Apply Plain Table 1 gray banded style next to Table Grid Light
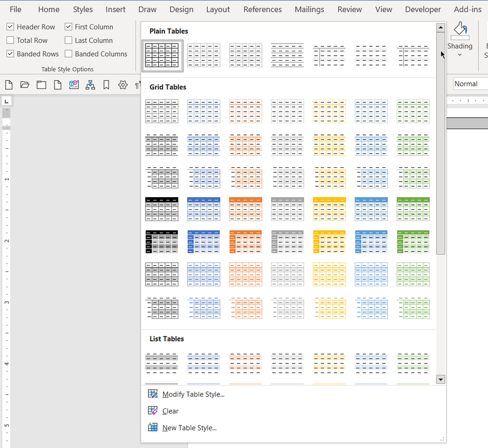The image size is (488, 448). 246,55
